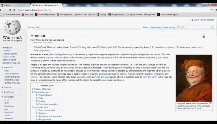This screenshot has width=217, height=124.
Task: Collapse the Languages sidebar section
Action: [9, 97]
